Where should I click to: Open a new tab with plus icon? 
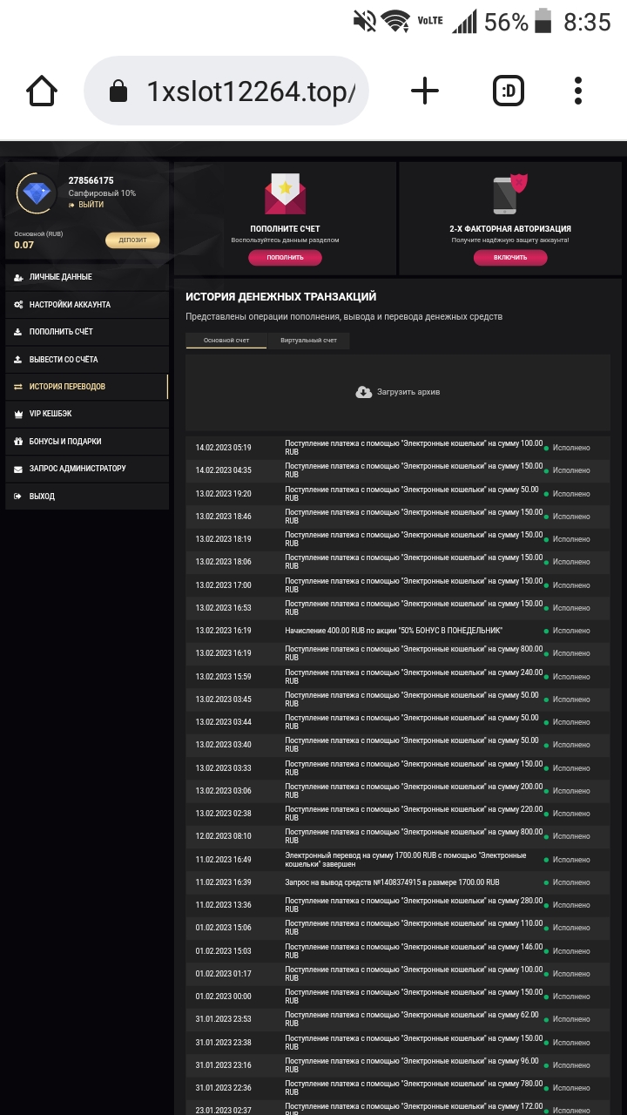(424, 91)
